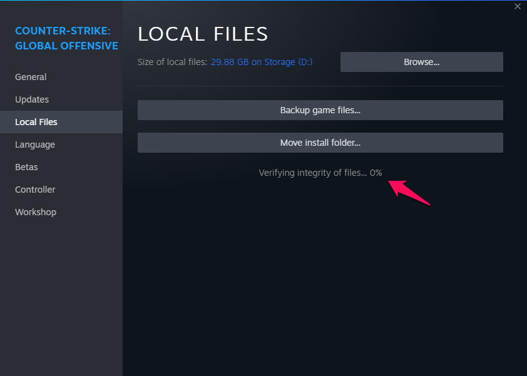The image size is (527, 376).
Task: Click Backup game files... button
Action: 320,110
